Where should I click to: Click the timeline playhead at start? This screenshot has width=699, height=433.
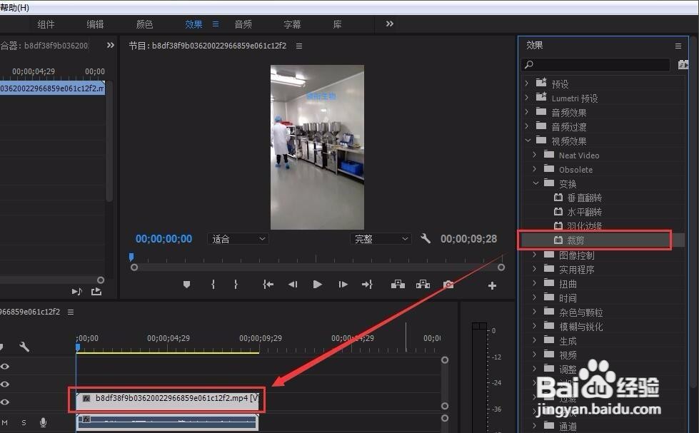[x=78, y=347]
